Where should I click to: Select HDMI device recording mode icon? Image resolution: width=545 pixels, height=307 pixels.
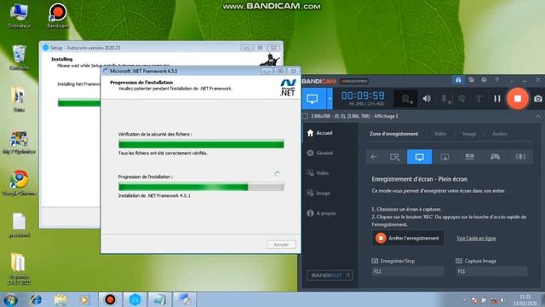coord(470,157)
